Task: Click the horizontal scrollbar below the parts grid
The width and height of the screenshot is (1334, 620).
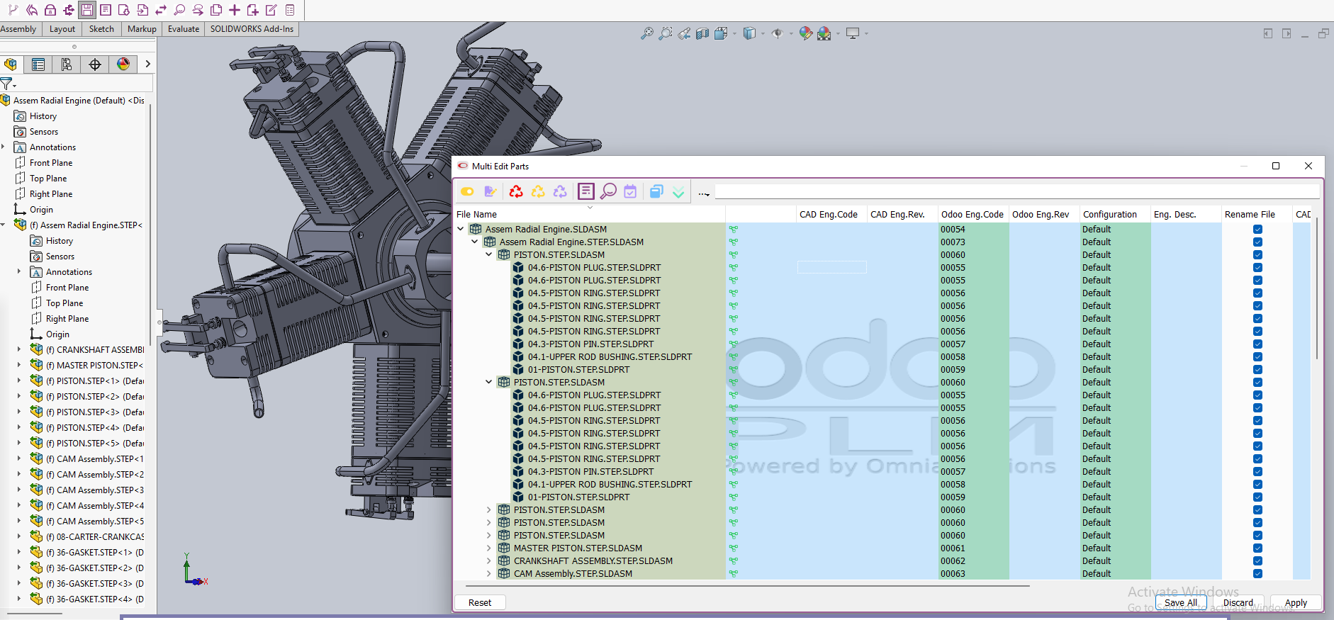Action: 748,586
